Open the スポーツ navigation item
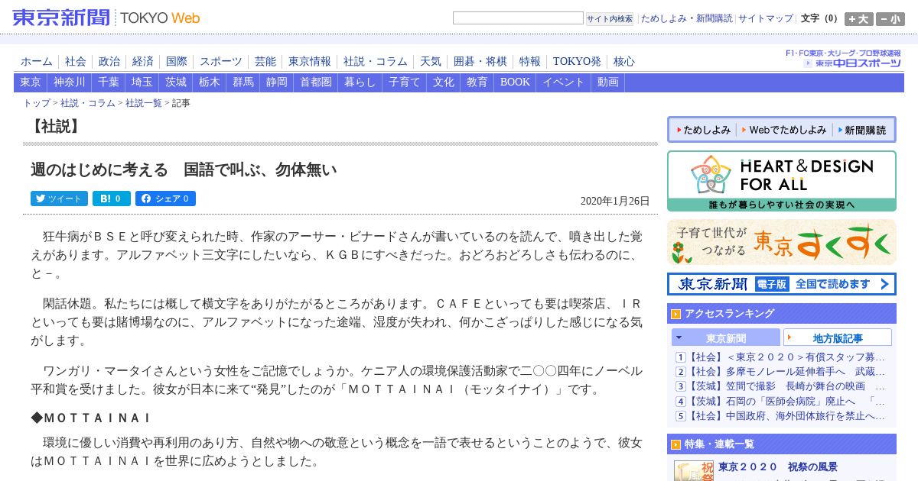Image resolution: width=918 pixels, height=481 pixels. 221,62
